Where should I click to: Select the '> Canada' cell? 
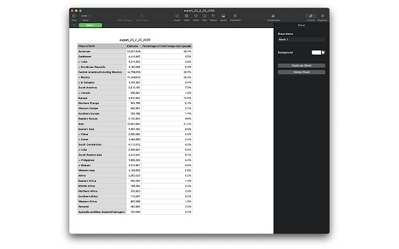click(102, 93)
